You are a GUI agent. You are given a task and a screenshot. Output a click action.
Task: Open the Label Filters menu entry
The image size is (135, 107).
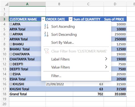(76, 59)
